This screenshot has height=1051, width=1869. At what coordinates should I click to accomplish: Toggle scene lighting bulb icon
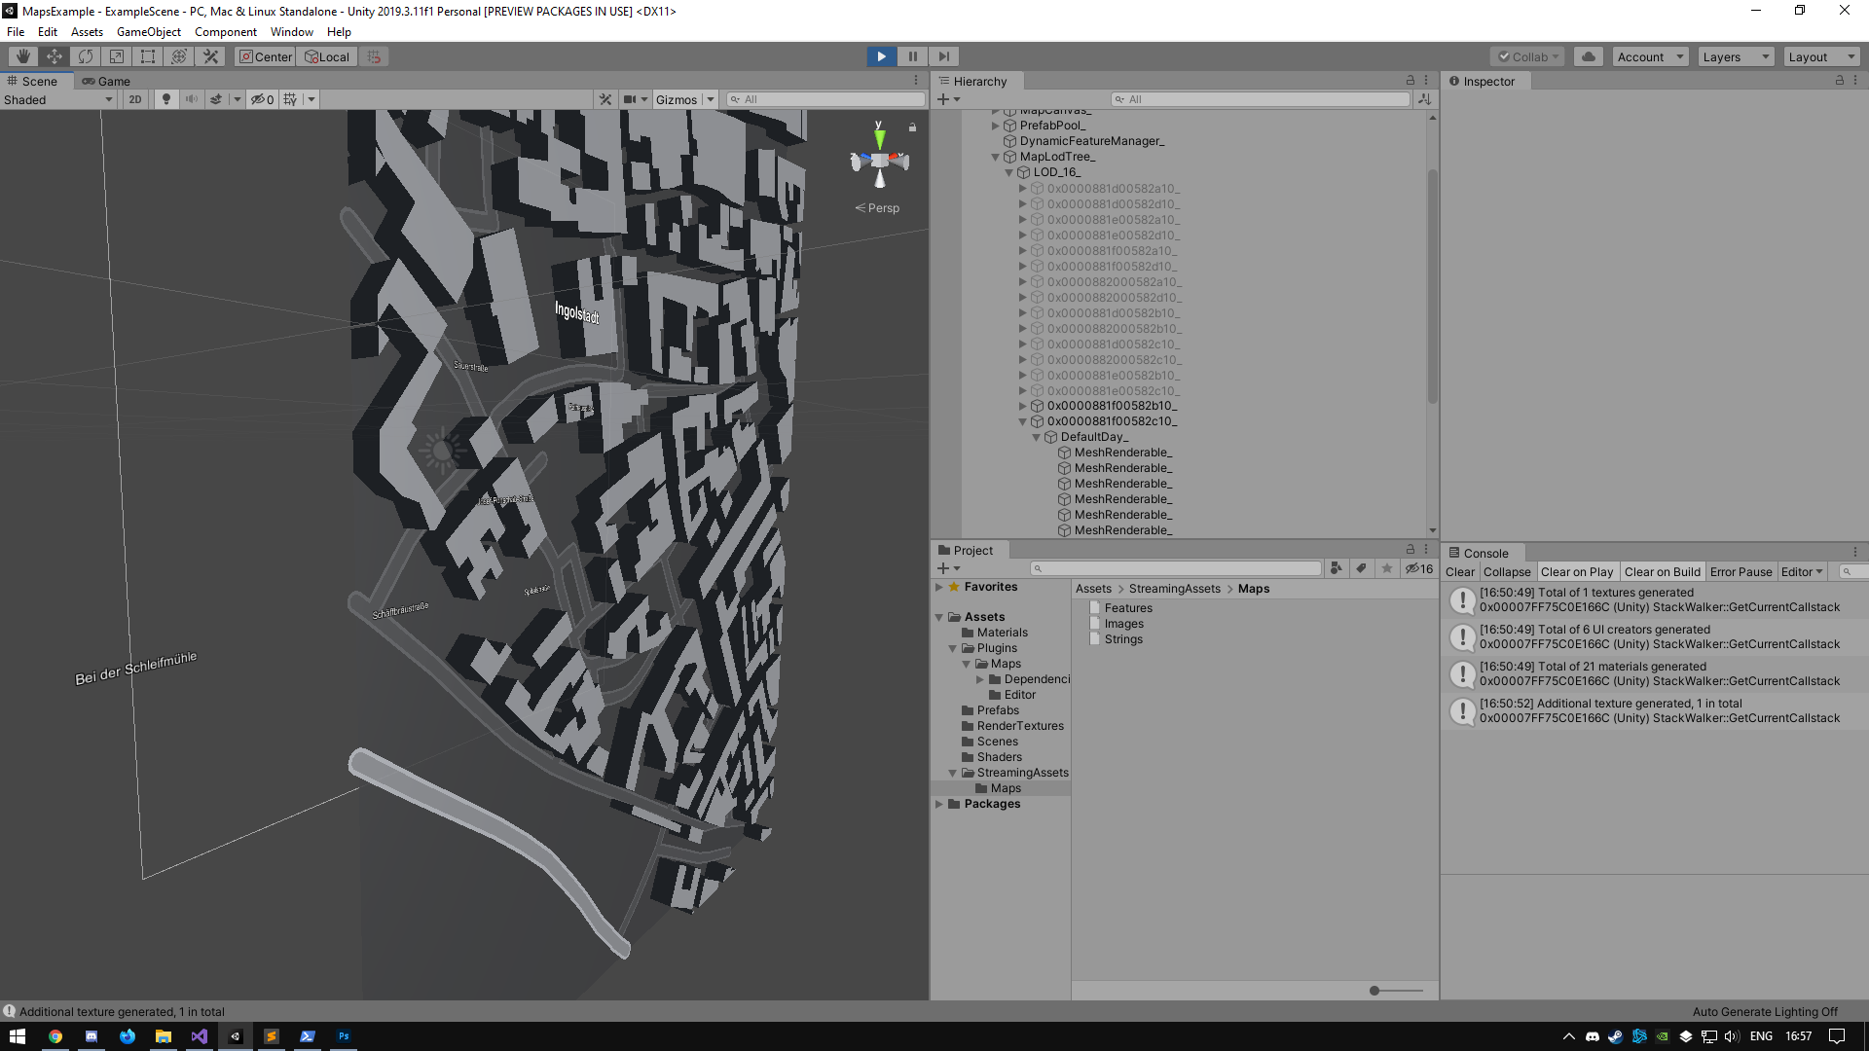(166, 99)
